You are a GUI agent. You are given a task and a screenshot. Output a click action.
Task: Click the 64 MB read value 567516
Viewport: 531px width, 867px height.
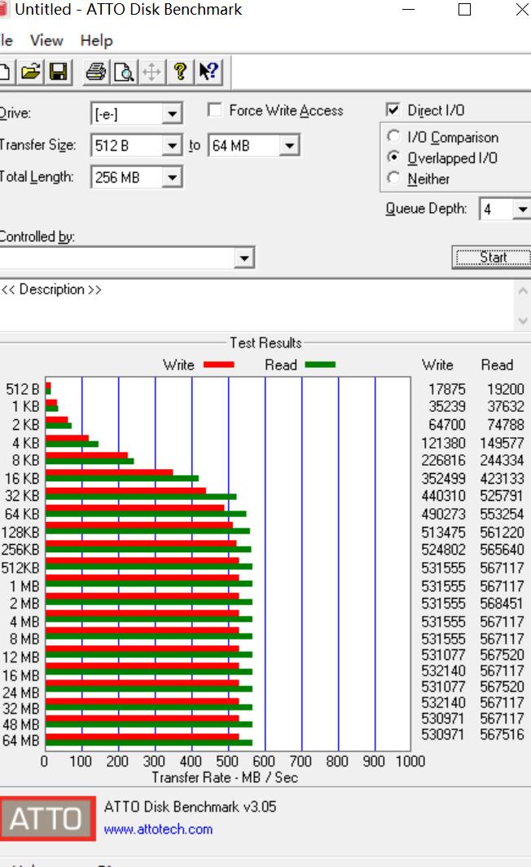502,734
